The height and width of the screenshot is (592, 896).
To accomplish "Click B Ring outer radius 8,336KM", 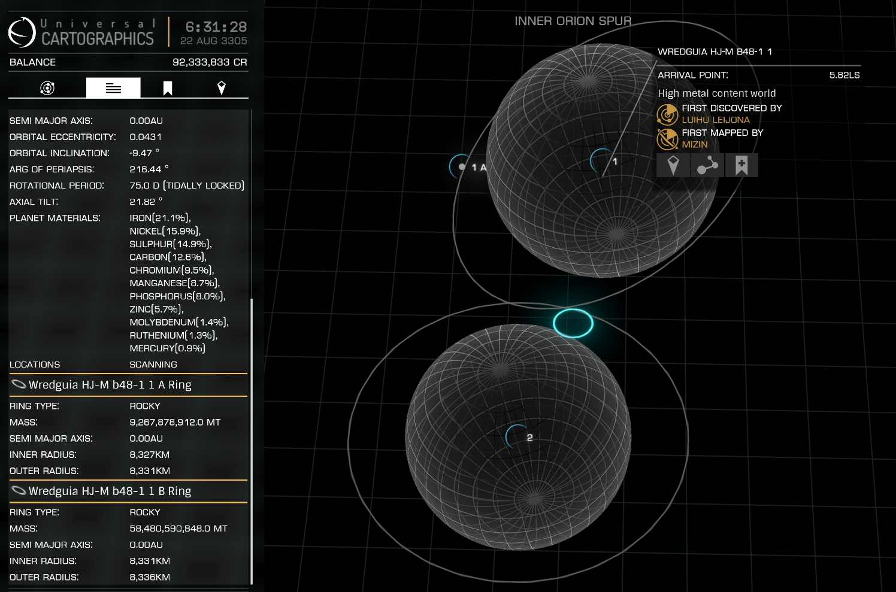I will tap(150, 577).
